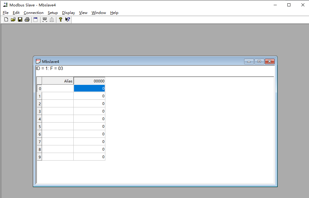The height and width of the screenshot is (198, 309).
Task: Click the Save floppy disk icon
Action: coord(20,19)
